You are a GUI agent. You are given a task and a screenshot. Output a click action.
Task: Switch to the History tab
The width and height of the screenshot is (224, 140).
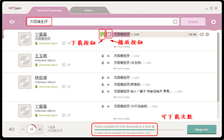pos(89,10)
